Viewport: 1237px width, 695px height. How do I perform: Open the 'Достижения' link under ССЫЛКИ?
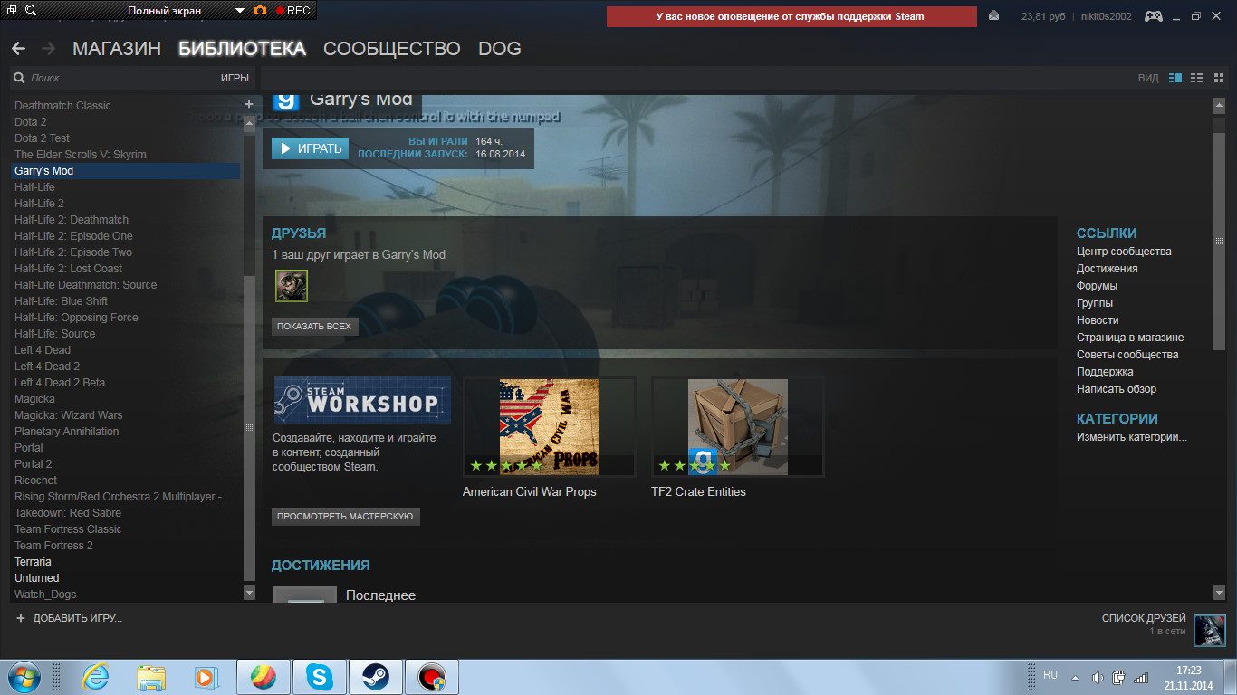(1107, 269)
